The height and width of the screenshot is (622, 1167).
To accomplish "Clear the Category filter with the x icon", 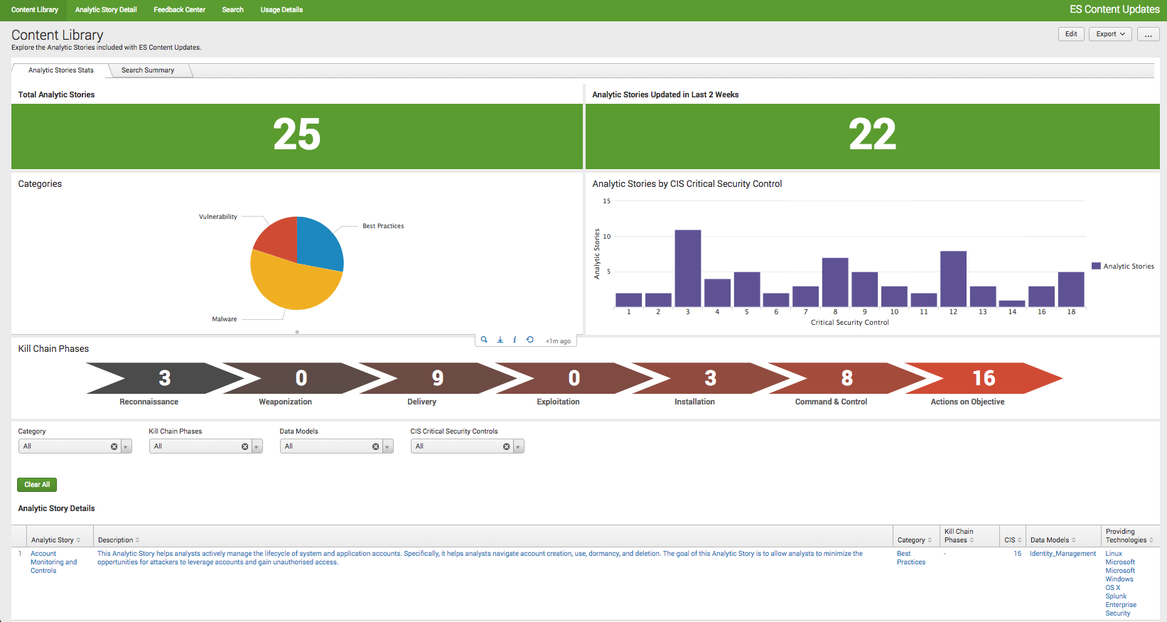I will point(114,446).
